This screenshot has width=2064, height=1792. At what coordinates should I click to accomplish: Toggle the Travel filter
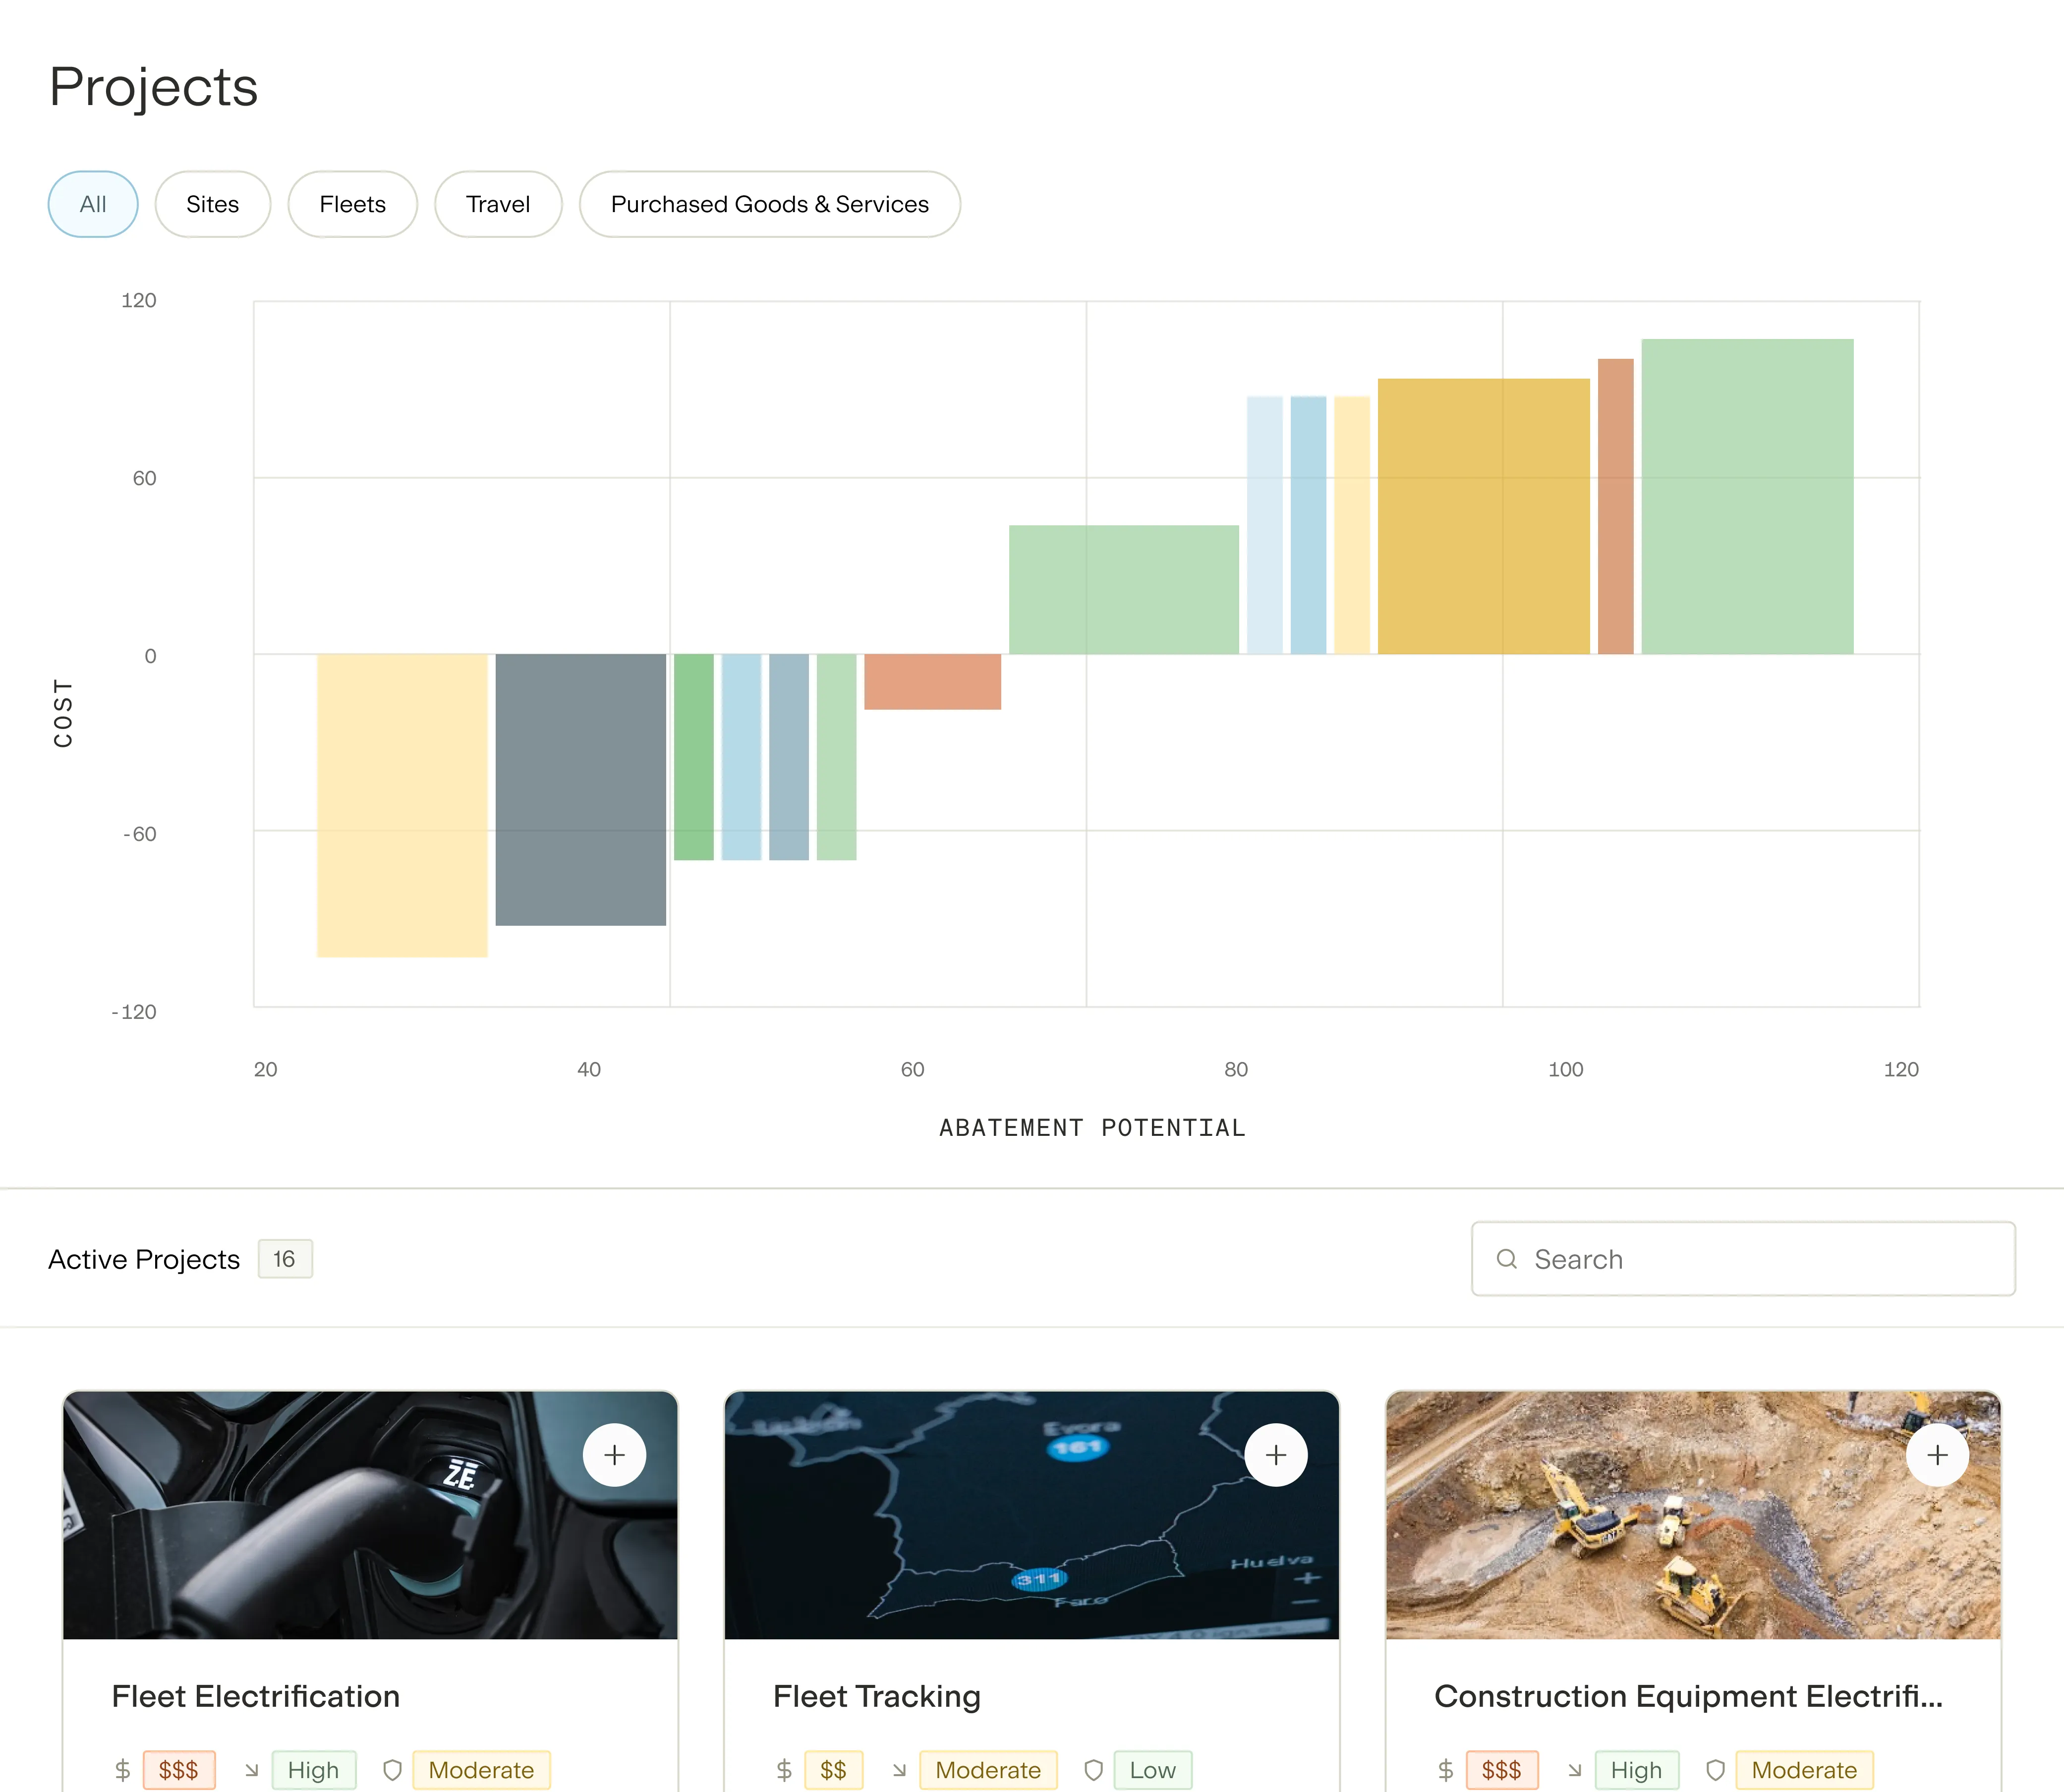click(x=498, y=204)
